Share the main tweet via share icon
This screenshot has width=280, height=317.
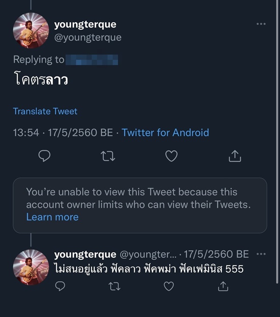click(x=235, y=156)
